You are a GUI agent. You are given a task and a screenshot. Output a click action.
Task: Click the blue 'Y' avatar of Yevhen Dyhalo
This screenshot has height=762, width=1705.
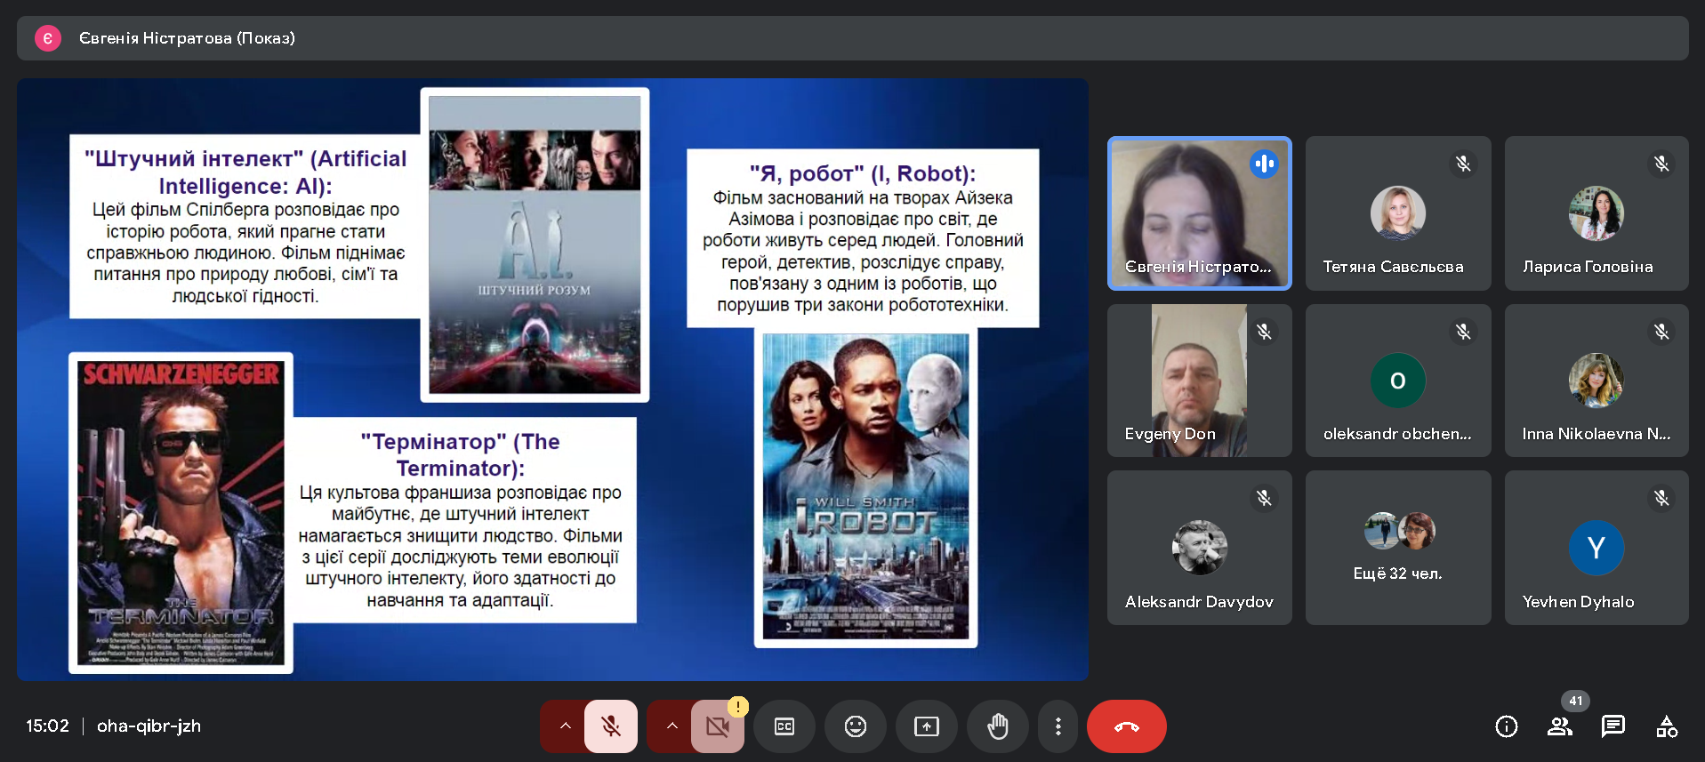[1596, 548]
